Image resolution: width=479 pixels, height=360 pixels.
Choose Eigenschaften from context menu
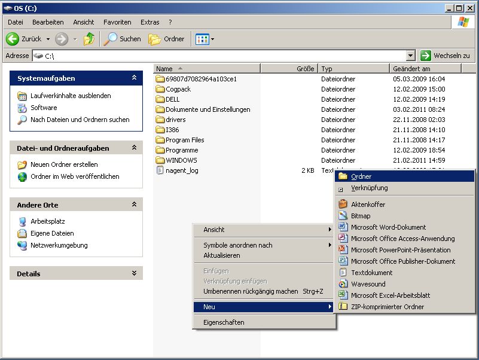pyautogui.click(x=264, y=322)
